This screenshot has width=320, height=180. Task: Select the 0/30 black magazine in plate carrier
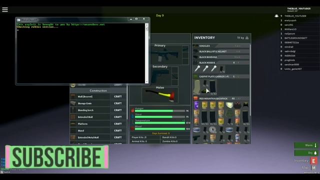point(213,88)
